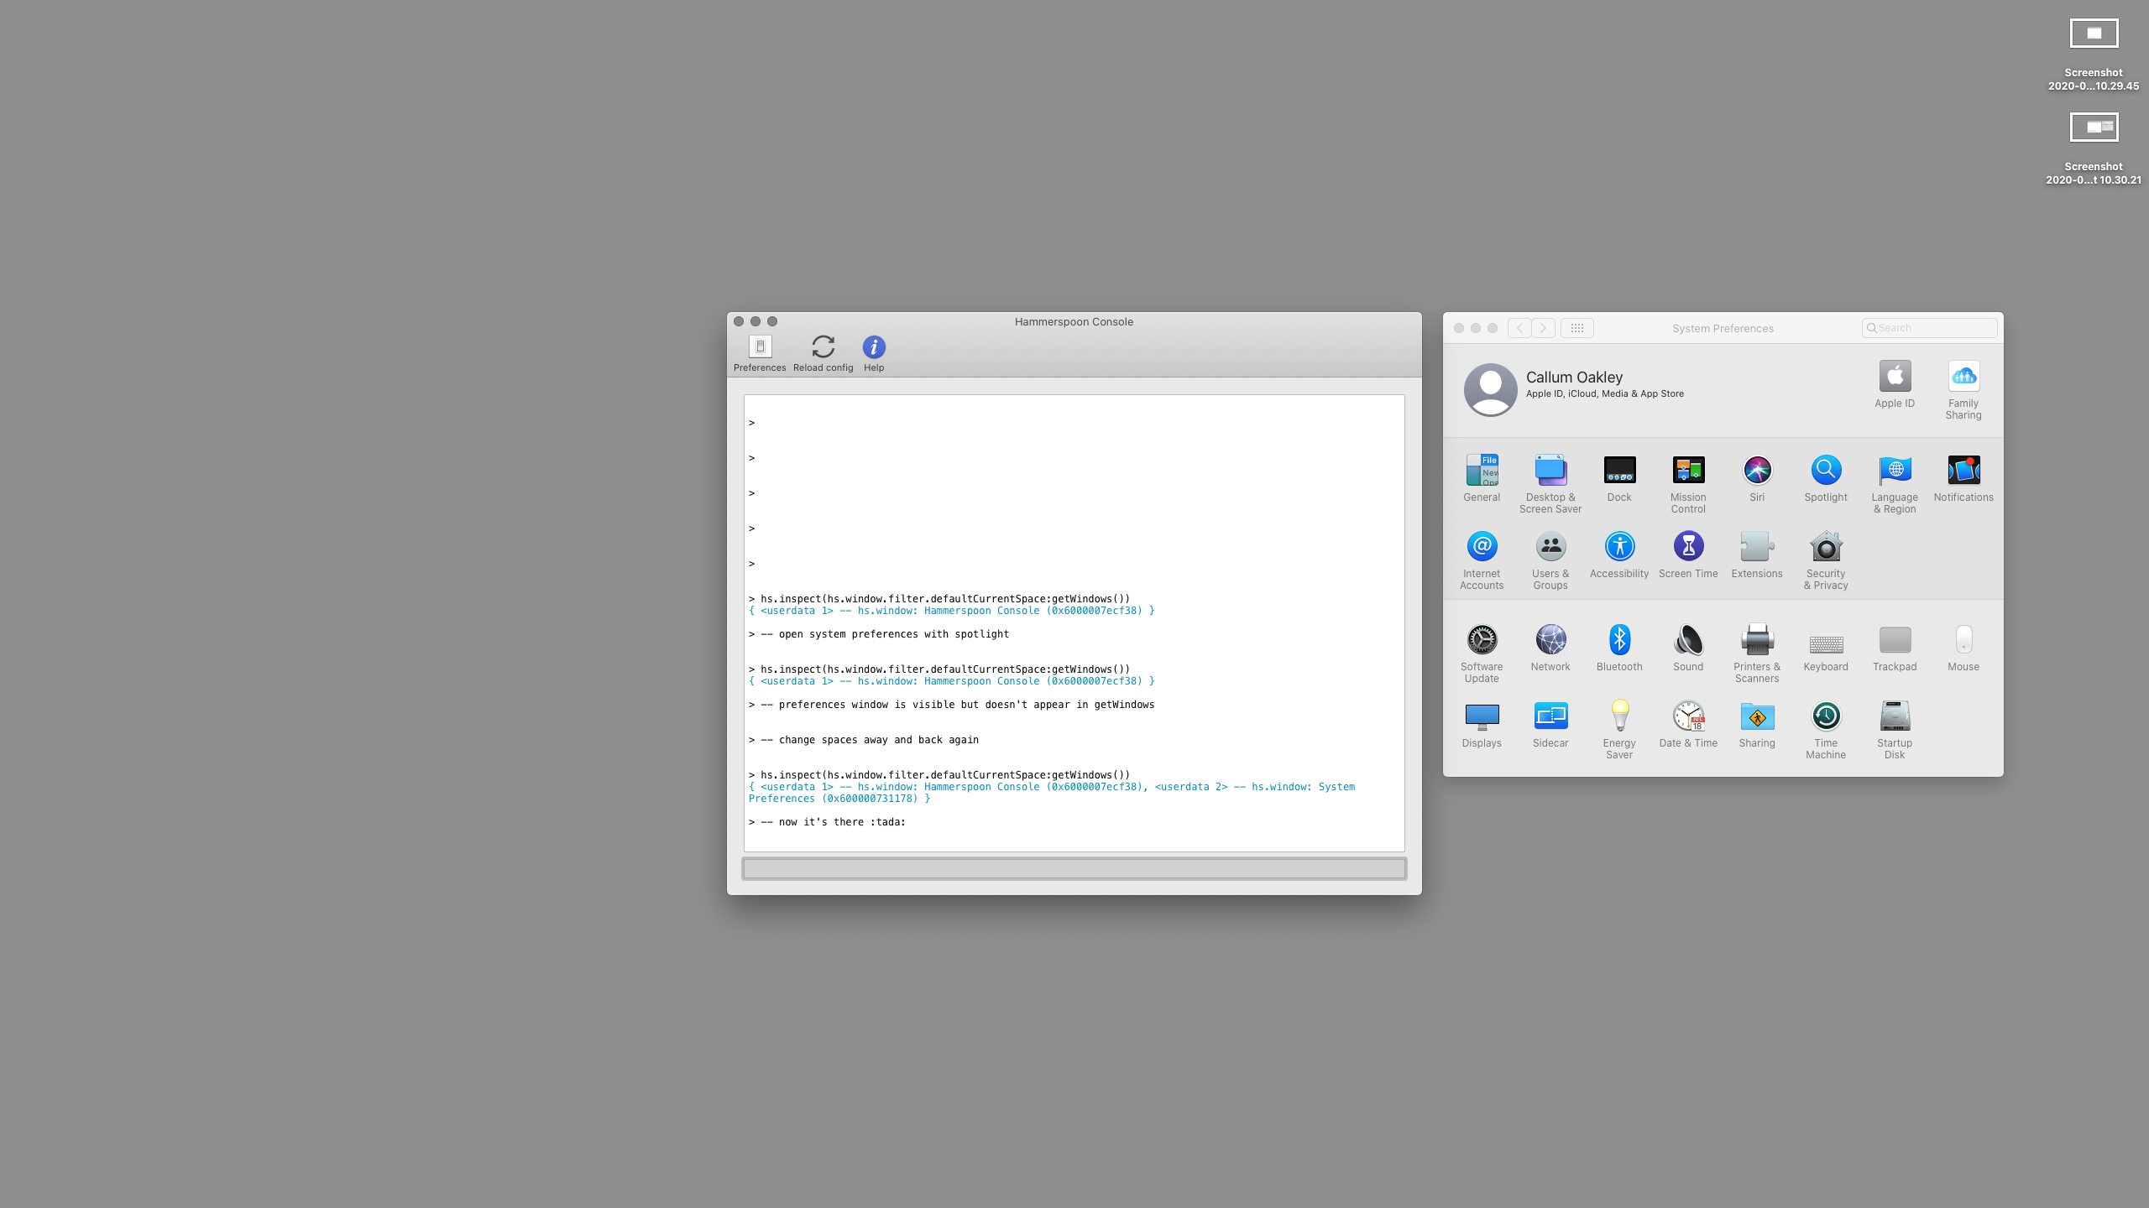The image size is (2149, 1208).
Task: Focus Hammerspoon Console command input field
Action: (1074, 869)
